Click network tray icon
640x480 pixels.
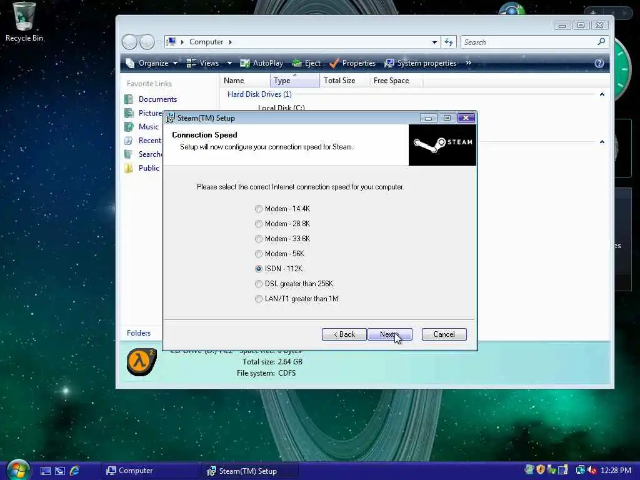tap(580, 470)
